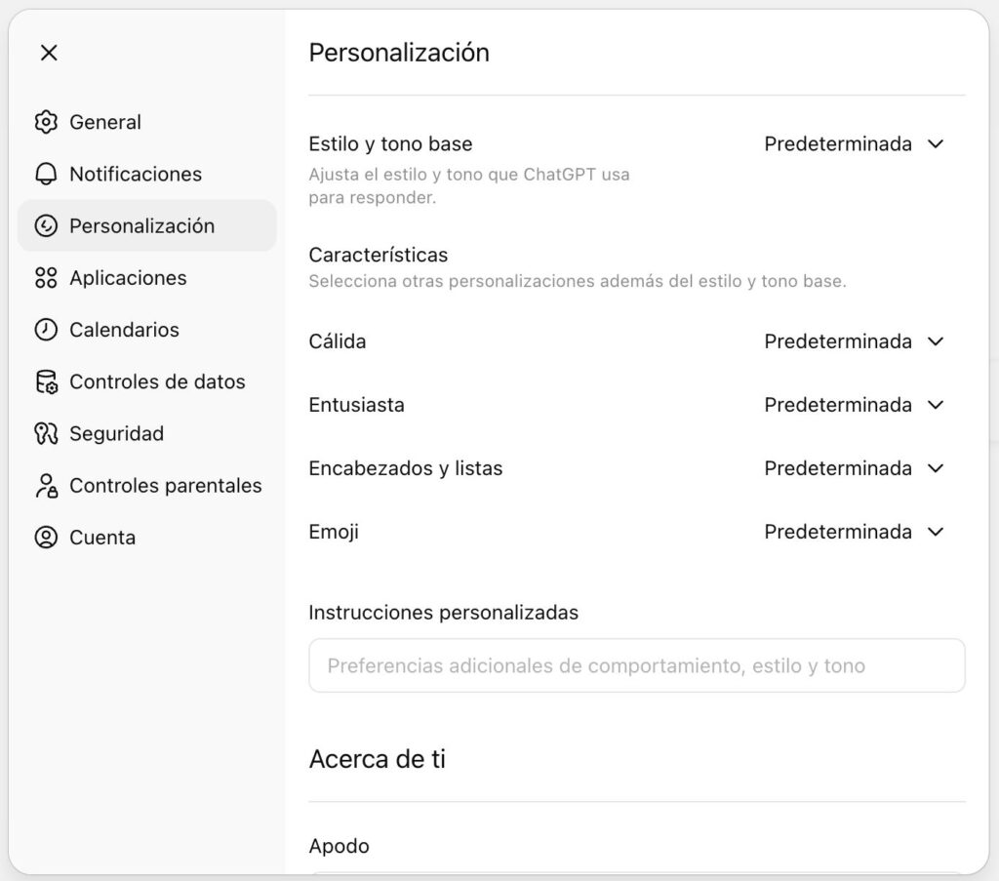Click the Personalización sidebar icon
The image size is (999, 881).
pos(46,225)
